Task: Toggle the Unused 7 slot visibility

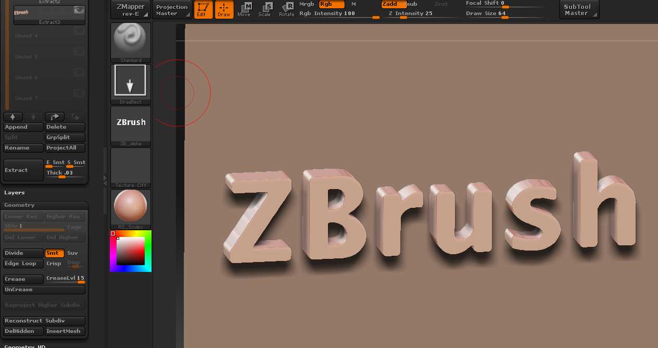Action: 79,93
